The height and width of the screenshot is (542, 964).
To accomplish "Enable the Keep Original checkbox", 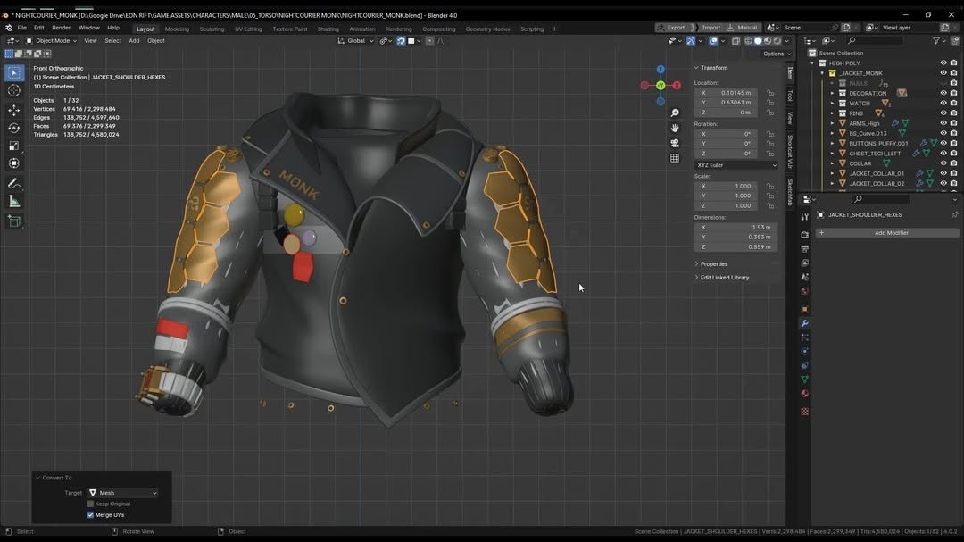I will click(x=90, y=504).
